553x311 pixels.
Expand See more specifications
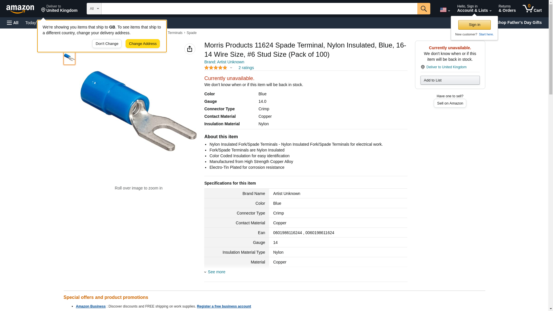click(x=216, y=272)
